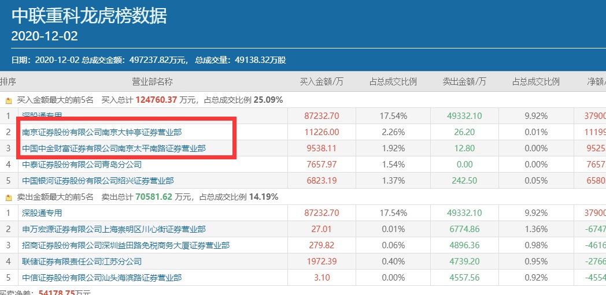Viewport: 606px width, 295px height.
Task: Click the icon beside 买入金额最大的前5名
Action: point(9,100)
